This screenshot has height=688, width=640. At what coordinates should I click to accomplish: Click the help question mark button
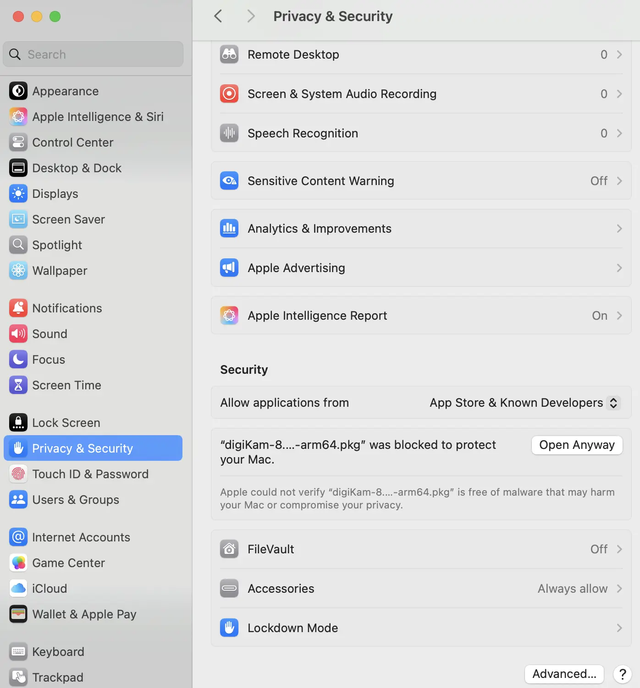click(x=622, y=674)
